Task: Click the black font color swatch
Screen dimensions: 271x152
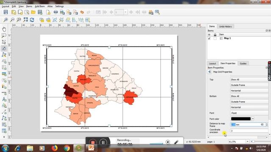Action: tap(241, 119)
